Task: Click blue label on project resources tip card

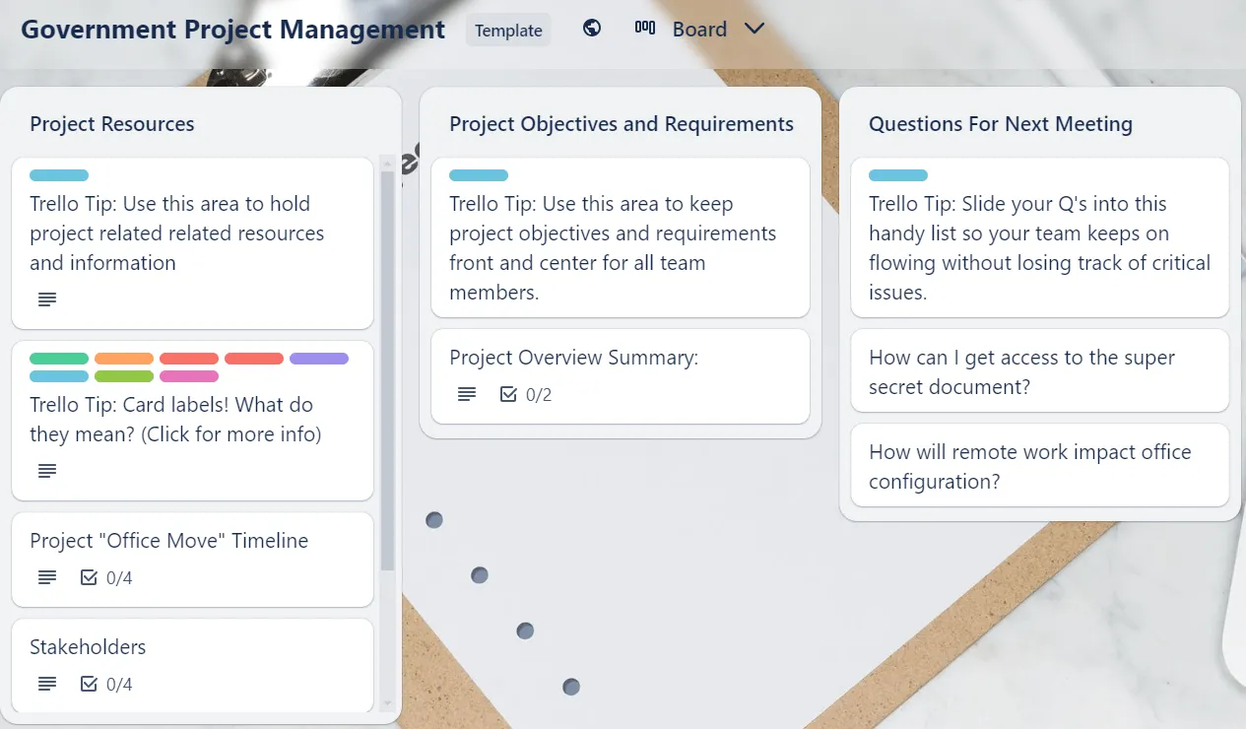Action: coord(59,175)
